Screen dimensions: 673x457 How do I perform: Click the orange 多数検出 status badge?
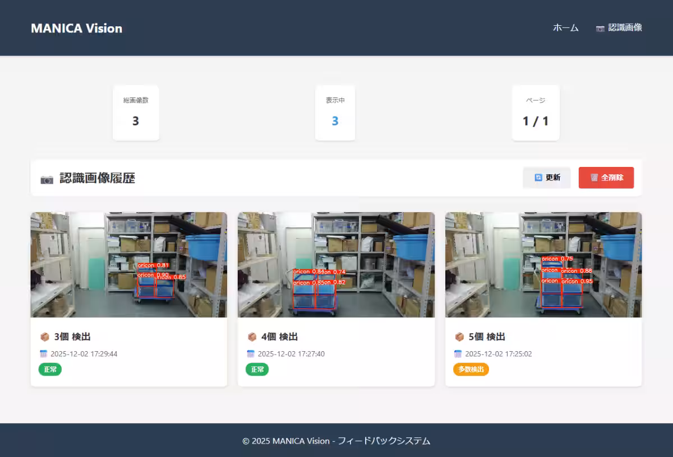[x=471, y=370]
